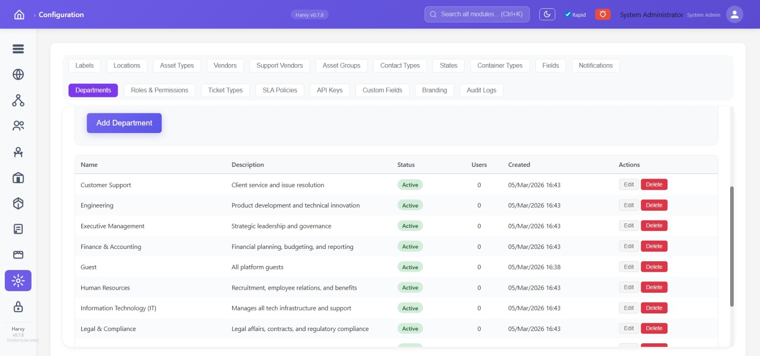The height and width of the screenshot is (356, 760).
Task: Click the red bug report icon
Action: (x=603, y=14)
